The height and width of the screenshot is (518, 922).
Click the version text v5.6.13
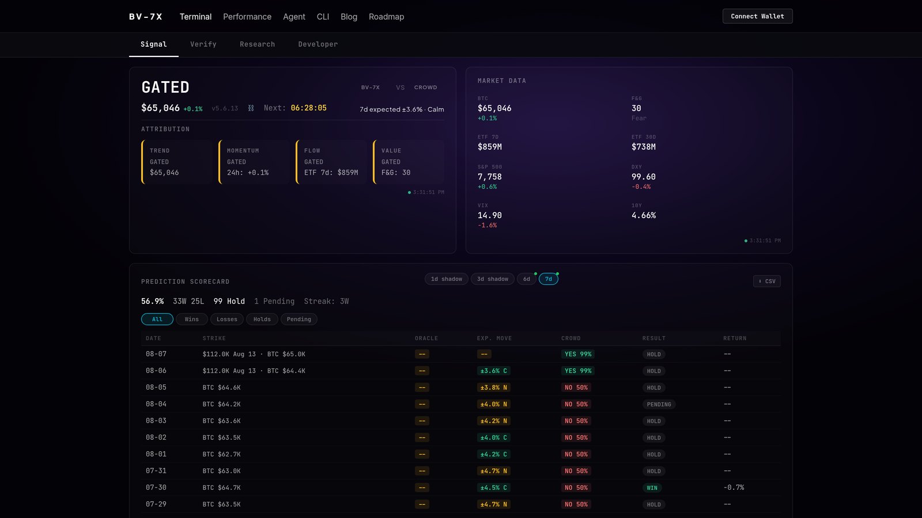(225, 108)
